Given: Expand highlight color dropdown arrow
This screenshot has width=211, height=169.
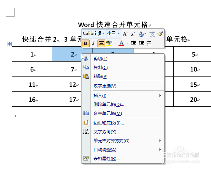Looking at the screenshot, I should pos(115,43).
